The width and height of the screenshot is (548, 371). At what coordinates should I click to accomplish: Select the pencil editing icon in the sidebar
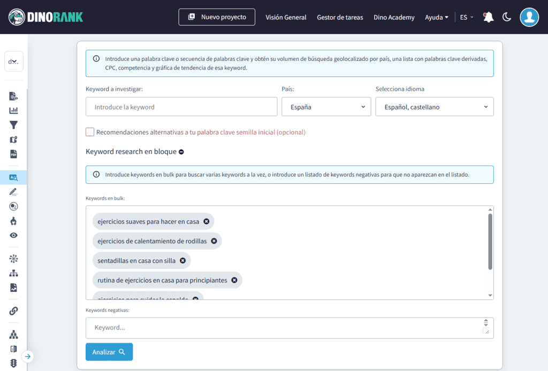[14, 191]
